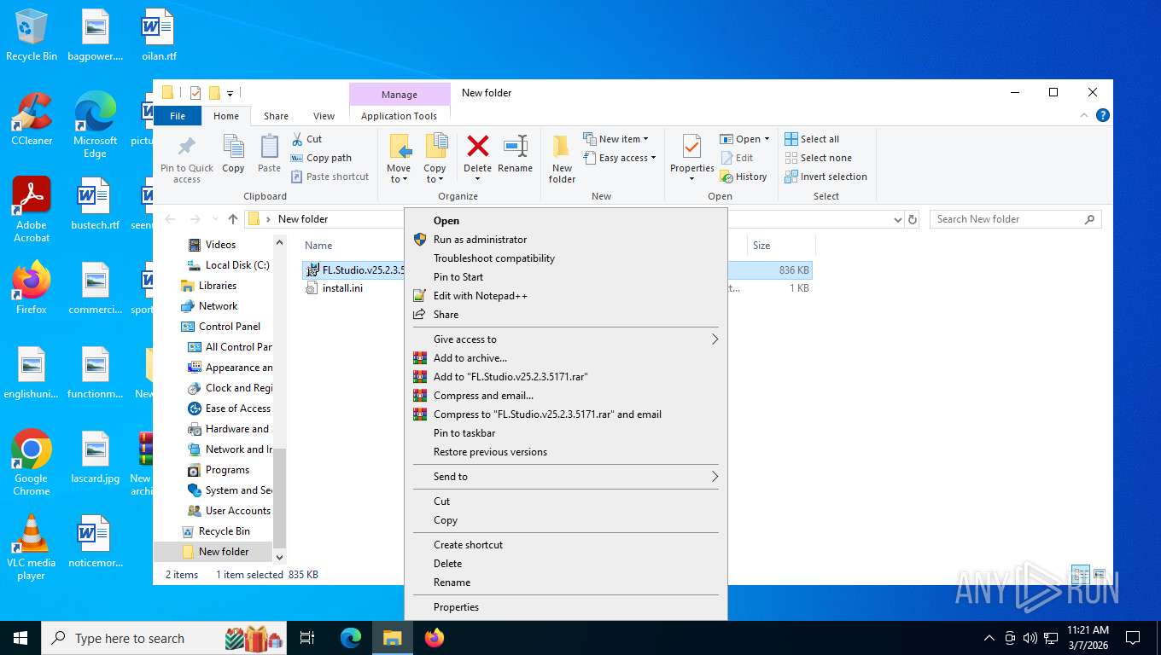Choose Restore previous versions
This screenshot has height=655, width=1161.
click(x=565, y=452)
